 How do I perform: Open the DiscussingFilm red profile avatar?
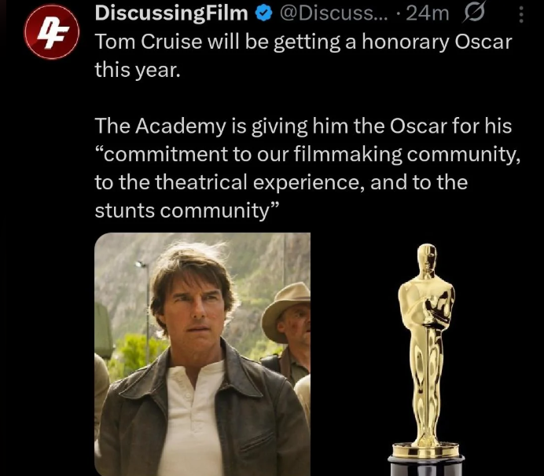[52, 32]
